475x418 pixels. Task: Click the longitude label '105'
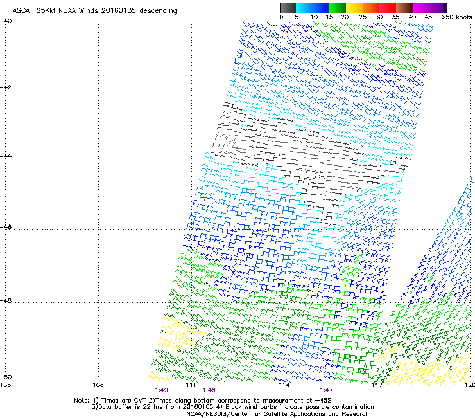5,385
